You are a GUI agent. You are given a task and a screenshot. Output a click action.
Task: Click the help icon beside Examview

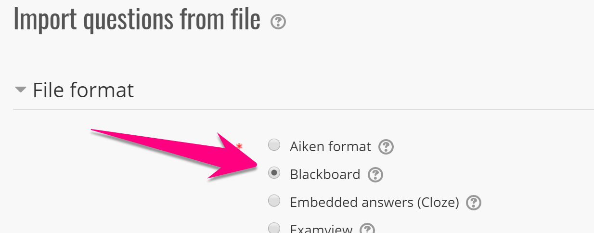[x=367, y=229]
